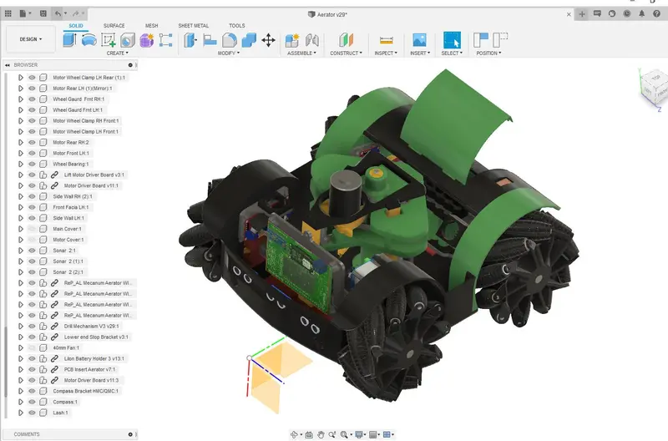Screen dimensions: 668x441
Task: Save the document with the Save icon
Action: coord(43,13)
